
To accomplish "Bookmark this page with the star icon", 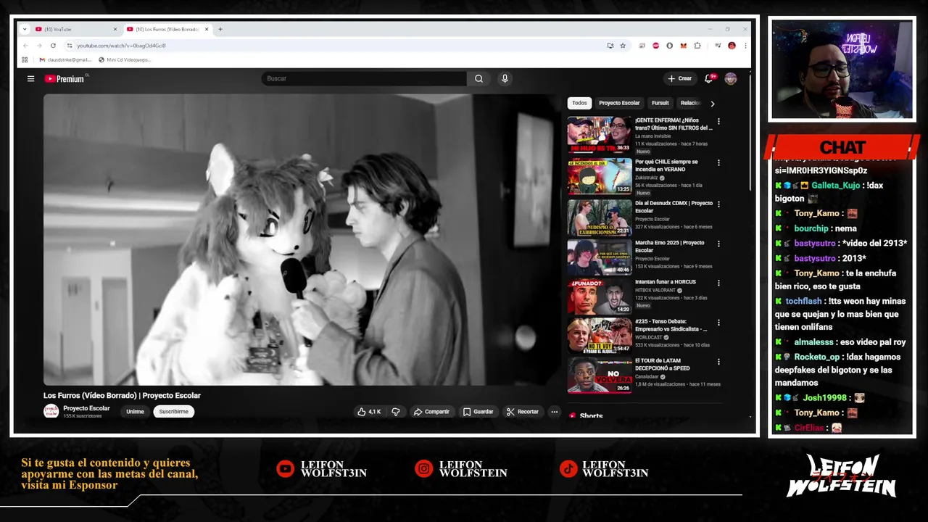I will (623, 46).
